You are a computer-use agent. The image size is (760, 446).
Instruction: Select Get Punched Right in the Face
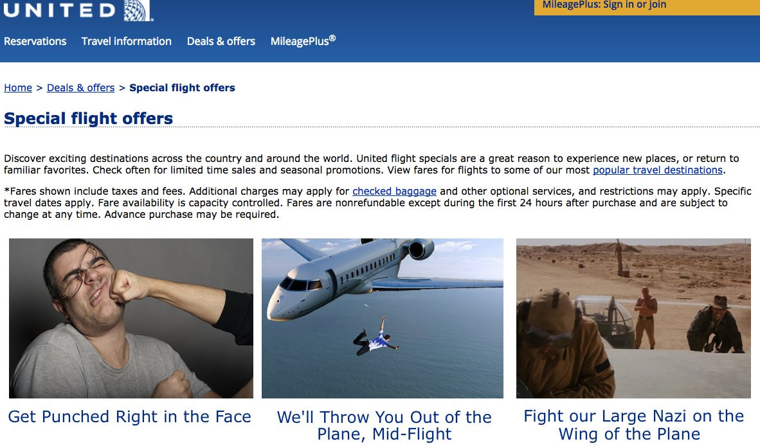(129, 416)
